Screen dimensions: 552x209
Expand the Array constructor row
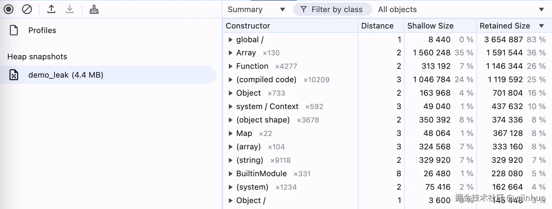click(x=231, y=53)
